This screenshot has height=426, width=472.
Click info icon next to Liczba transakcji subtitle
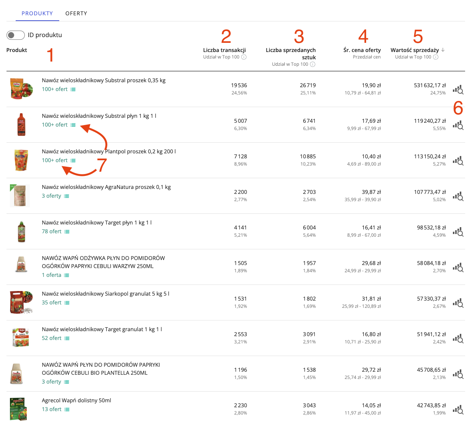[x=244, y=57]
